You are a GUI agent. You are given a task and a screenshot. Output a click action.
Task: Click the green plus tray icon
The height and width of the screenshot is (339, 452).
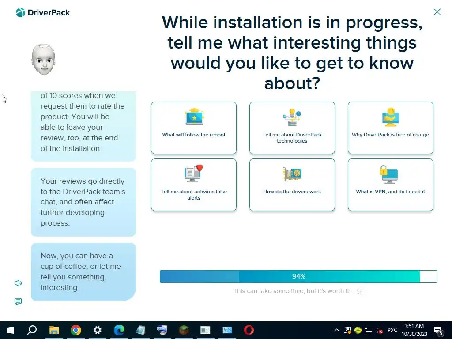358,330
